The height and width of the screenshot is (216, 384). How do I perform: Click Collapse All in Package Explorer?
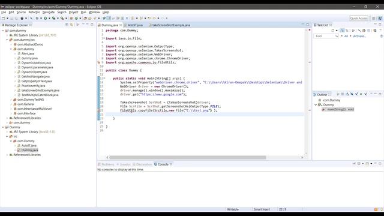click(x=67, y=25)
